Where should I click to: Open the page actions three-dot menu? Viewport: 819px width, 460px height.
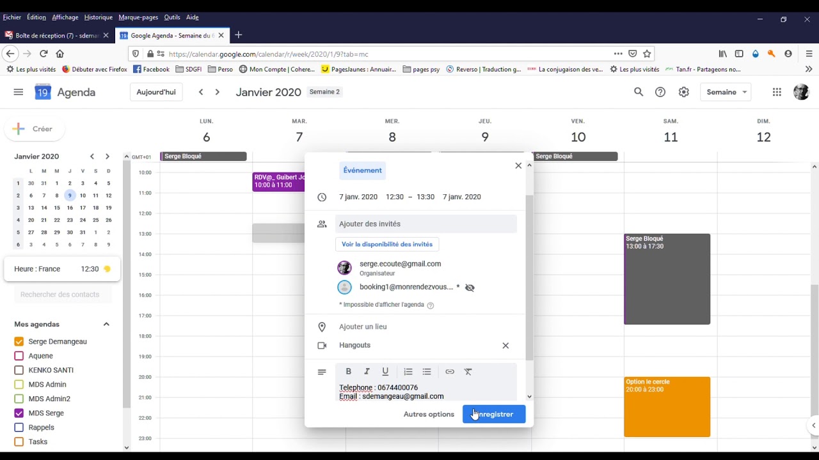point(617,54)
